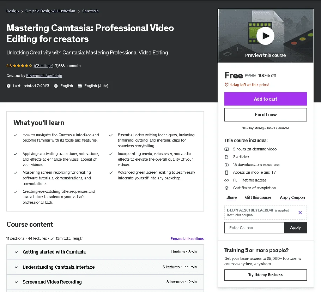Click the globe language icon
Viewport: 321px width, 292px height.
(56, 86)
